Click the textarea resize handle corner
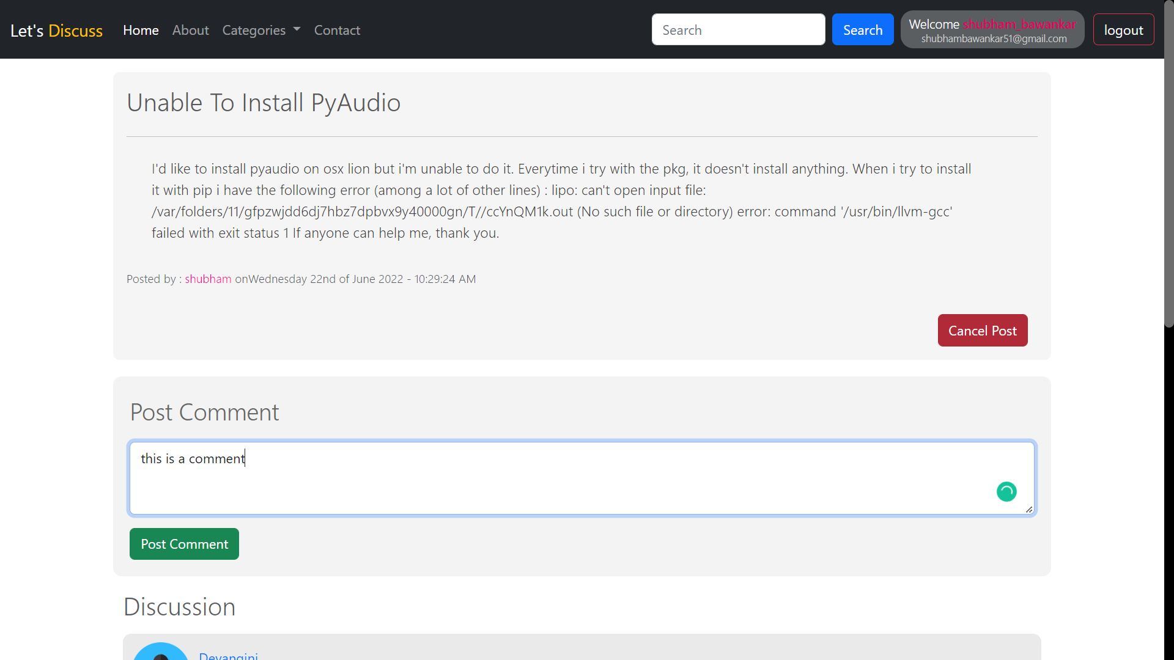The image size is (1174, 660). pyautogui.click(x=1029, y=509)
